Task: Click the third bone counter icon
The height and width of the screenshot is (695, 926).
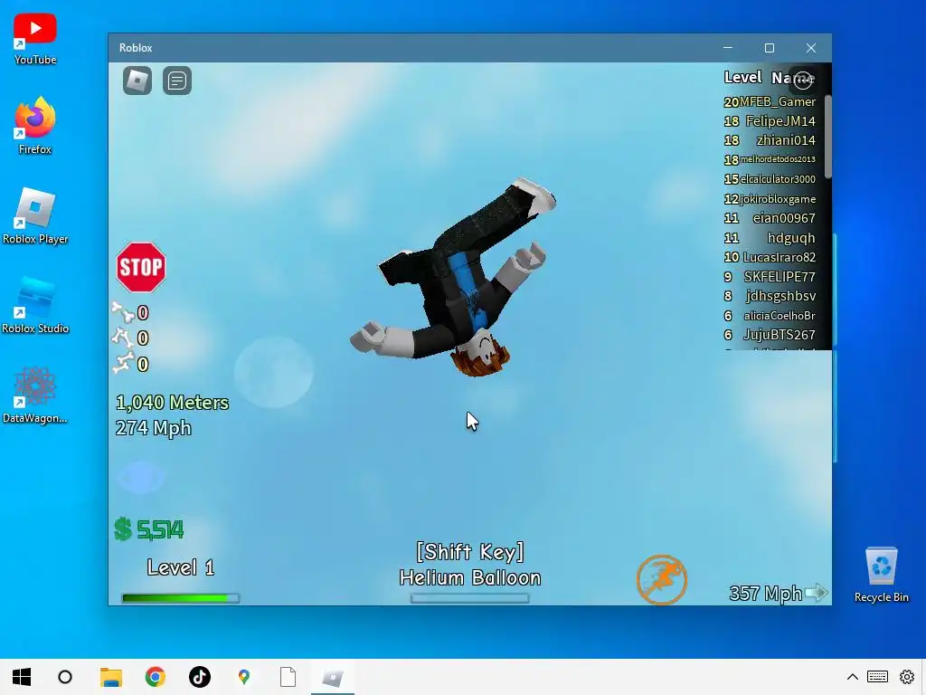Action: click(x=123, y=363)
